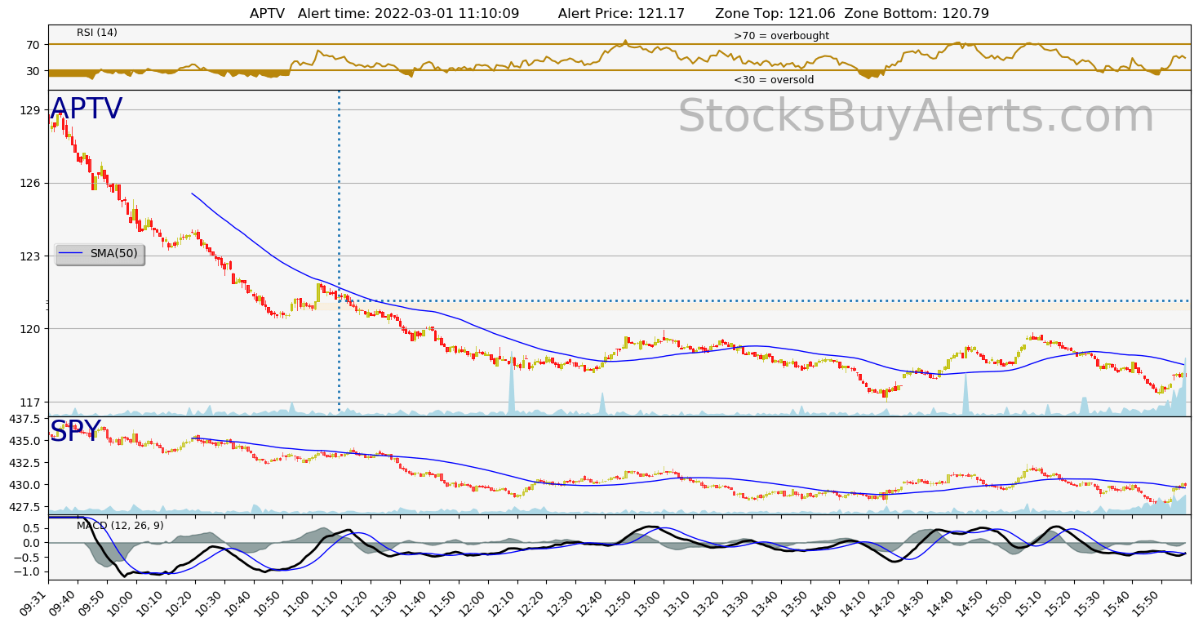This screenshot has width=1203, height=627.
Task: Click the 430.0 SPY axis label
Action: click(26, 485)
